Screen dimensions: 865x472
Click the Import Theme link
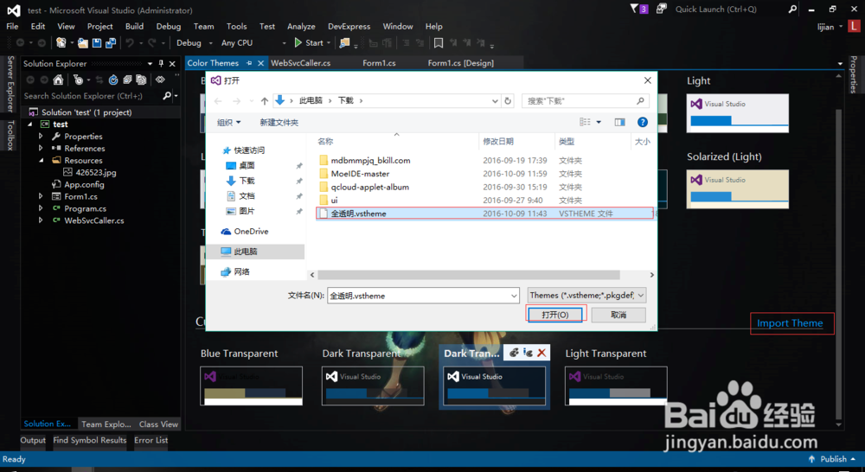(x=790, y=323)
